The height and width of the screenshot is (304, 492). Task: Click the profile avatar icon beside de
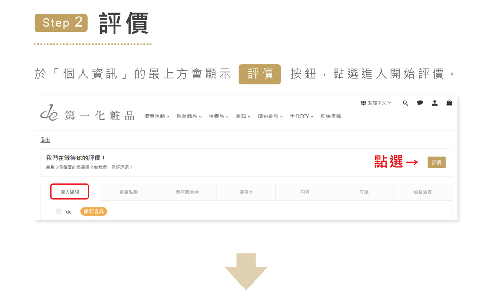[x=59, y=211]
